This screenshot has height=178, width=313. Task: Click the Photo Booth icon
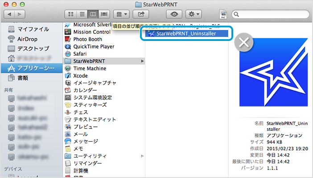[68, 39]
